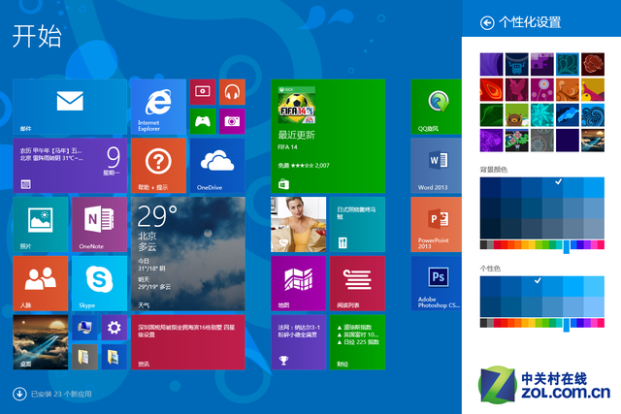Open the grey folder tile
This screenshot has height=414, width=621.
[x=84, y=357]
